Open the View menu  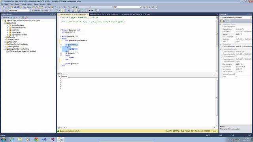11,4
